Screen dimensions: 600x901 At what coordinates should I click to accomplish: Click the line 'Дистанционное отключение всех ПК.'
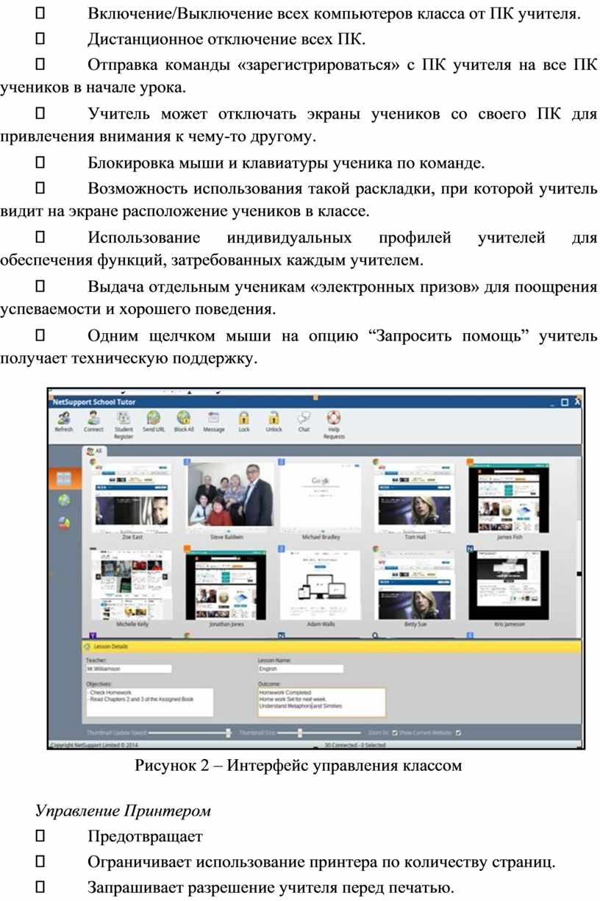click(226, 38)
